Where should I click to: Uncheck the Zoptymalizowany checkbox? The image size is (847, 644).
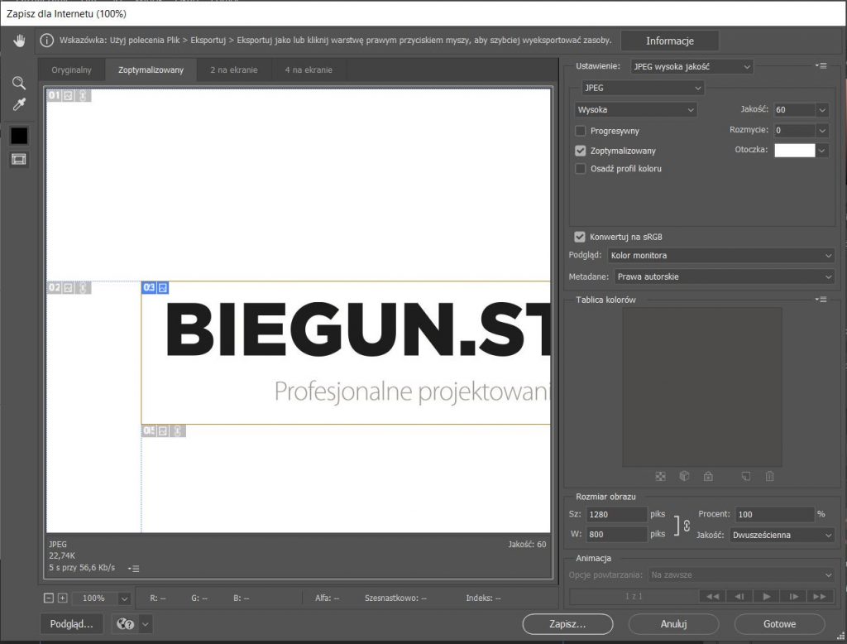580,151
